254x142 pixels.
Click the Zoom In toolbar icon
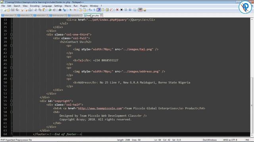pos(70,10)
